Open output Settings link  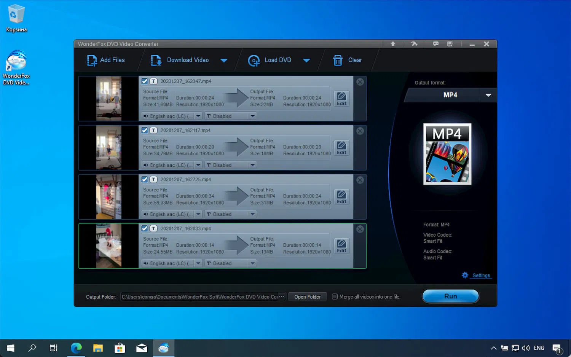481,276
